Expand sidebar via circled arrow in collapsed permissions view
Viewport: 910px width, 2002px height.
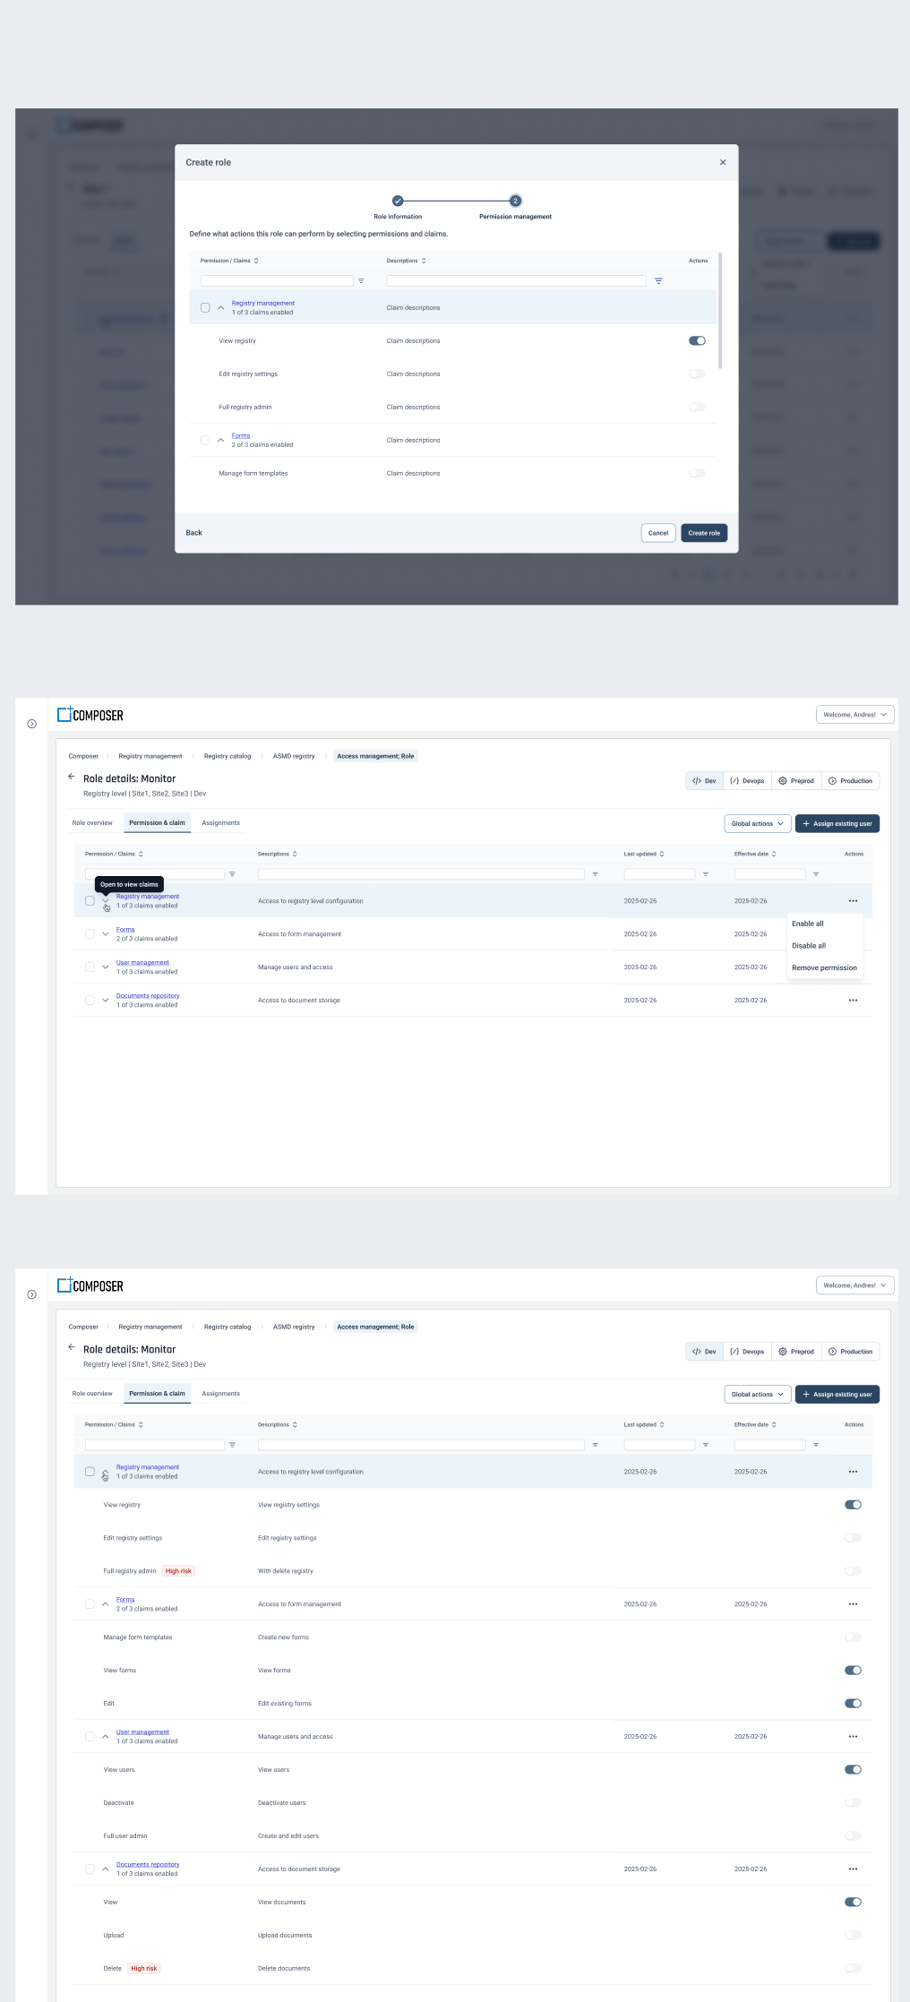(x=32, y=724)
